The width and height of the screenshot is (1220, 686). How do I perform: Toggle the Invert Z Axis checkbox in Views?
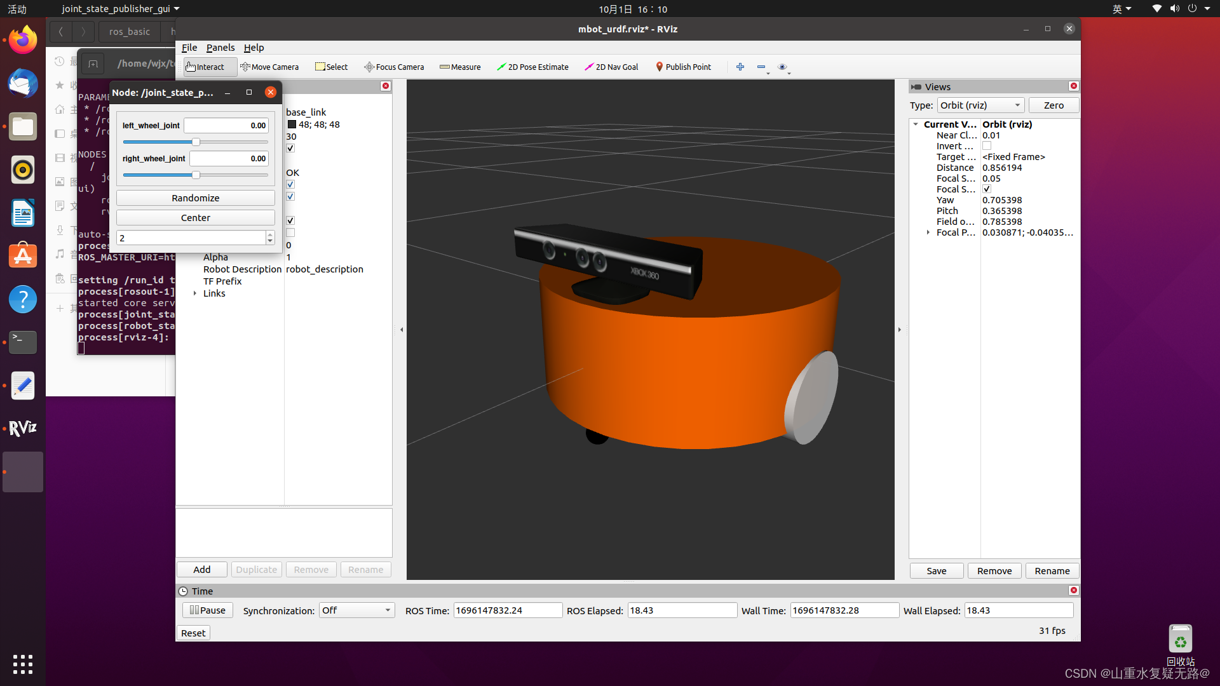point(987,146)
